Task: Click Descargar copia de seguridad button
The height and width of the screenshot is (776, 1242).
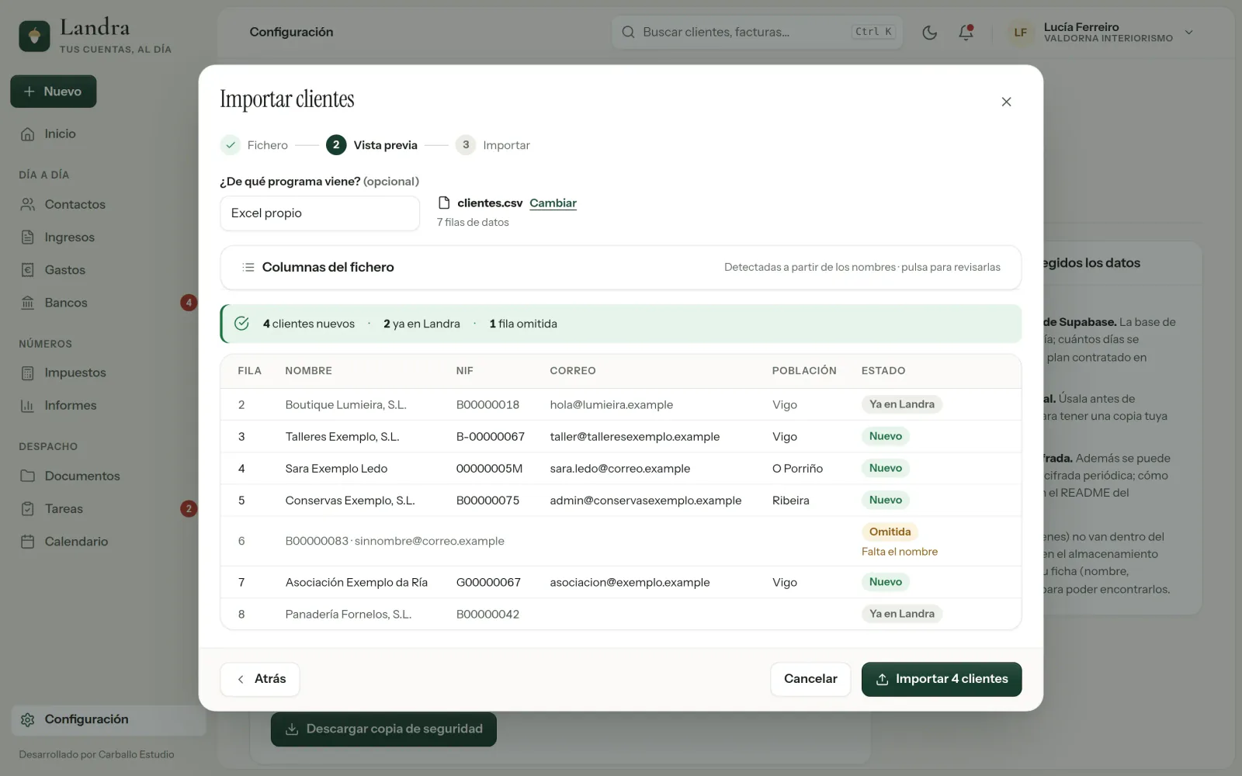Action: (x=383, y=729)
